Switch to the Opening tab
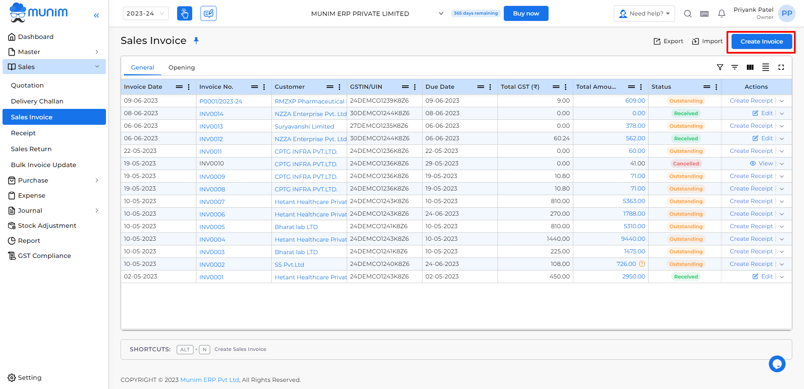 coord(181,67)
